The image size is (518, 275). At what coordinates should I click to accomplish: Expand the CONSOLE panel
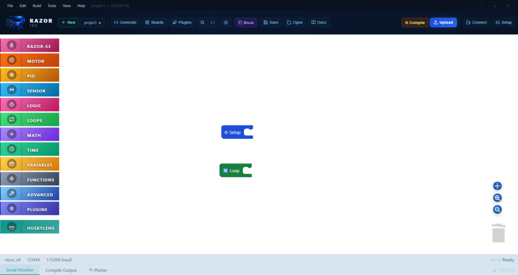[504, 270]
